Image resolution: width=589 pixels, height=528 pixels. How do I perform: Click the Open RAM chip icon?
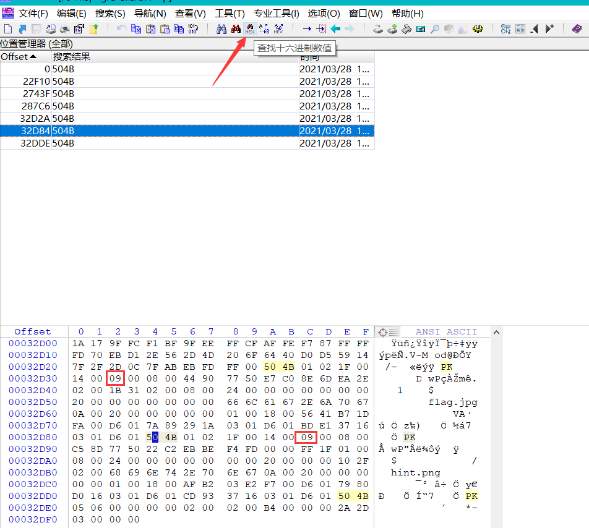pos(406,29)
